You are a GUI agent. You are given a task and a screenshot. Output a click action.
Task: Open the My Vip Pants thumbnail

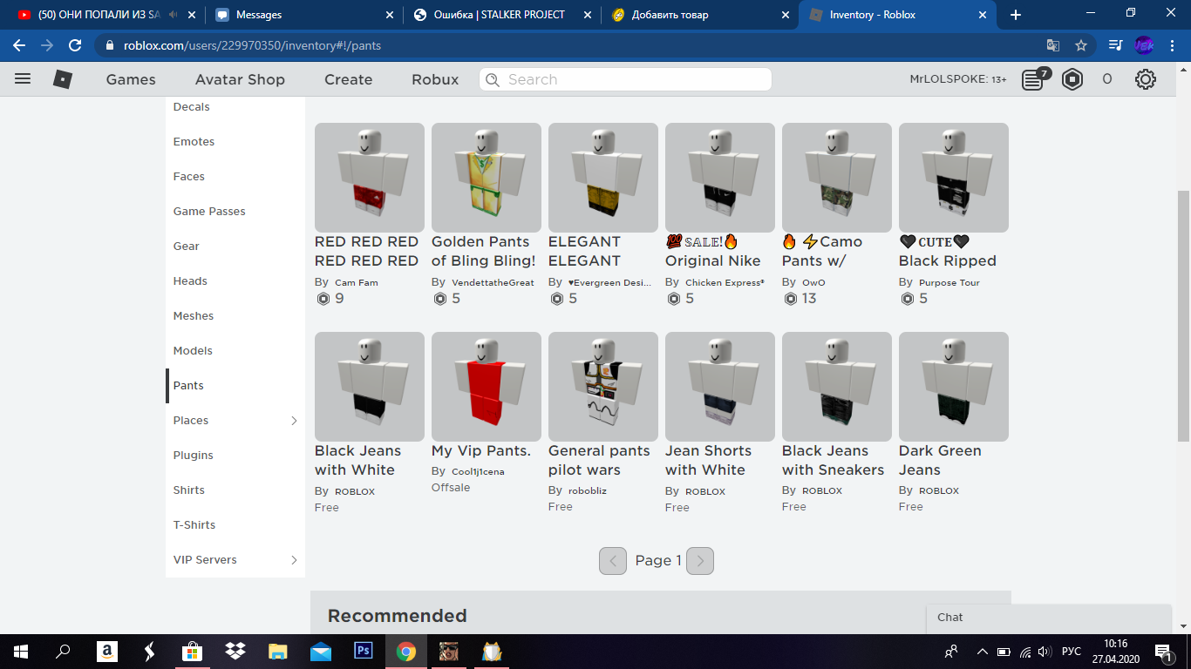coord(487,387)
